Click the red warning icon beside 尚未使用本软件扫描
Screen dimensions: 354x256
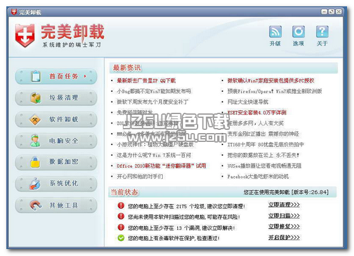click(x=121, y=216)
